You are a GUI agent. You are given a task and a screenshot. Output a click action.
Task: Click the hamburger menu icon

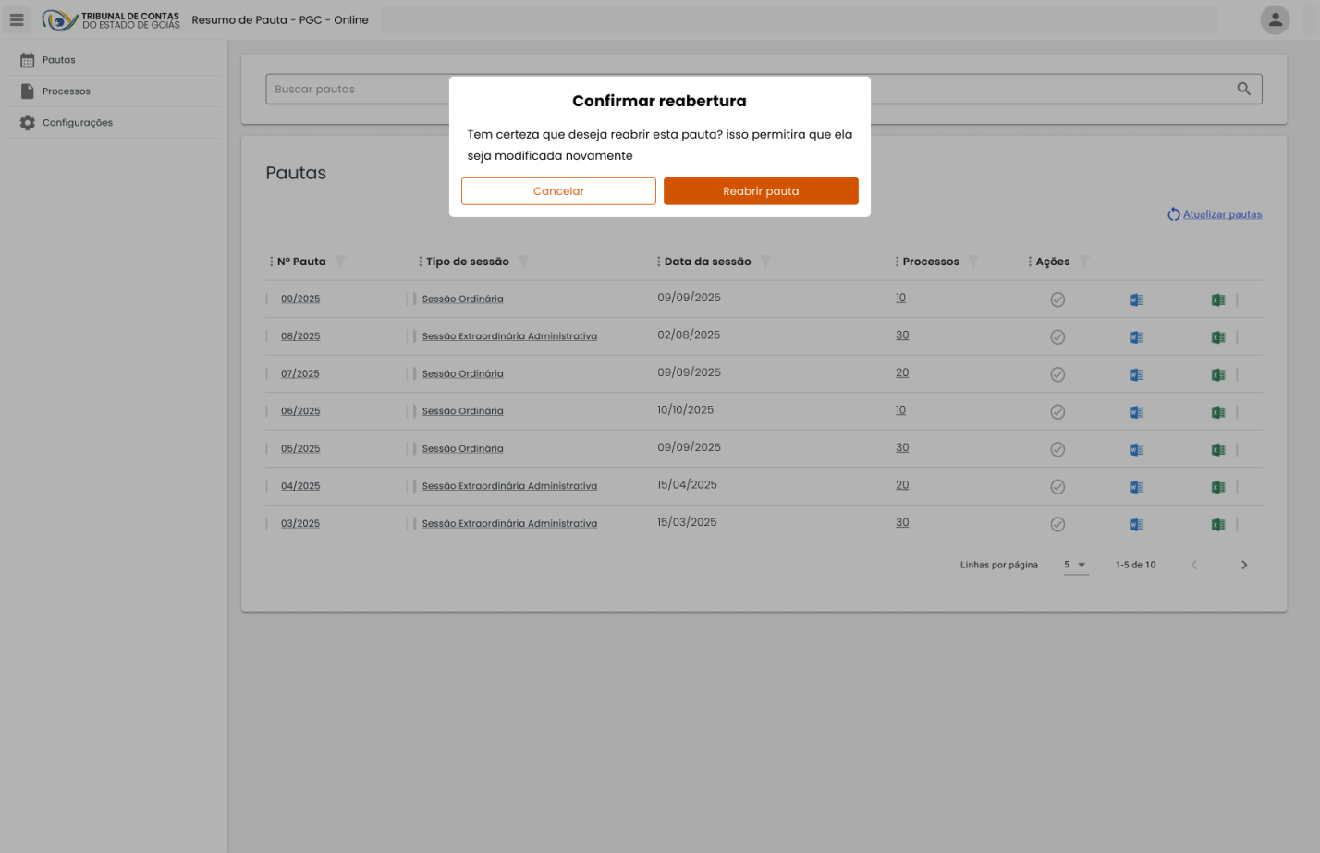[17, 19]
